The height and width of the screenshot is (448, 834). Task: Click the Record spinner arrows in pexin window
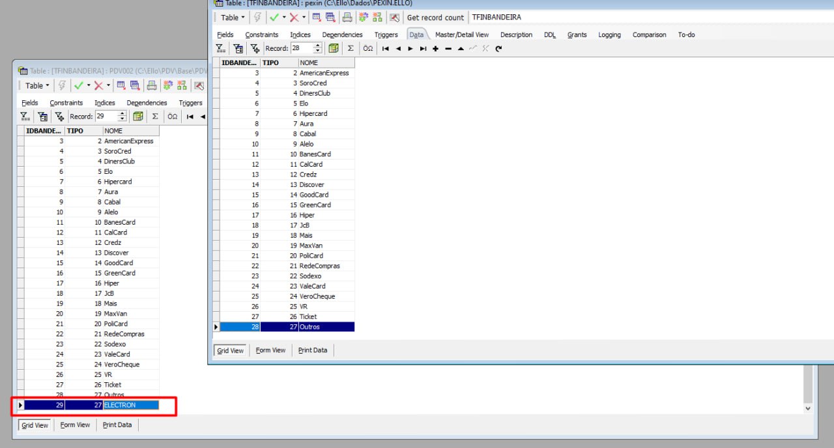[318, 48]
